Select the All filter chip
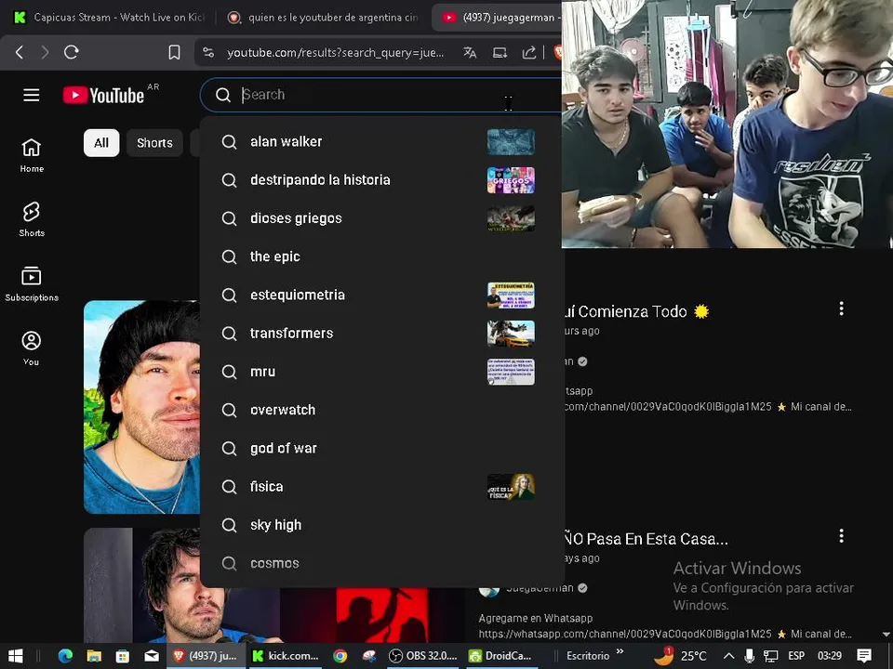 tap(101, 143)
